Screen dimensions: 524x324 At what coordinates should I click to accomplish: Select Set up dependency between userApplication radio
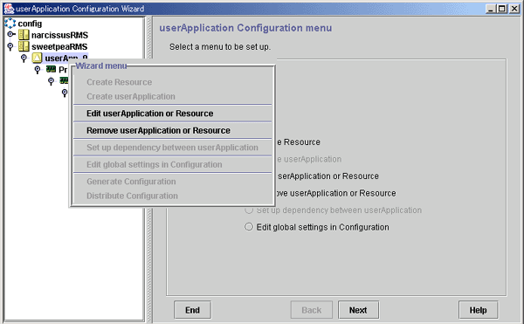[x=249, y=210]
